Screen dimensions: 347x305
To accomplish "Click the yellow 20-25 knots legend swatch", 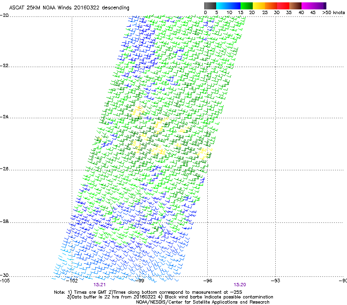I will [259, 6].
